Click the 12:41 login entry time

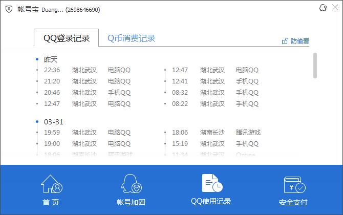[180, 81]
